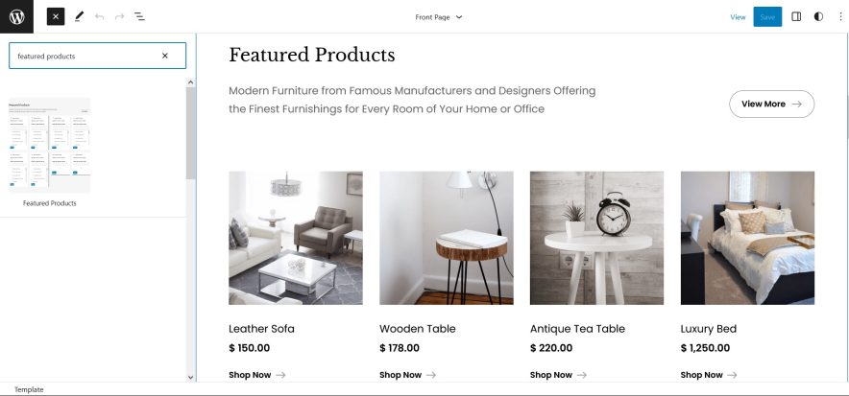
Task: Select the pencil edit tool
Action: pyautogui.click(x=79, y=16)
